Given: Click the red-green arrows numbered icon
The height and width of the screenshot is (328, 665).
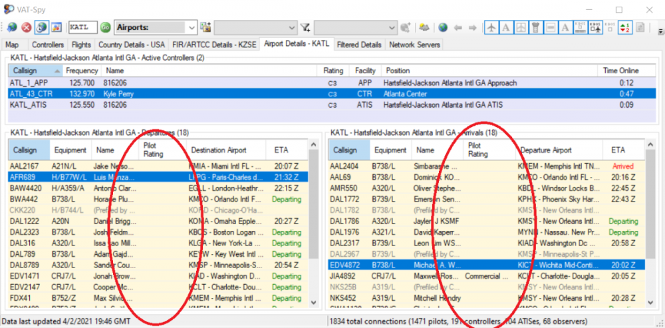Looking at the screenshot, I should point(624,27).
